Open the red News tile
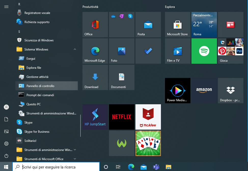Screen dimensions: 248x171 pyautogui.click(x=231, y=25)
